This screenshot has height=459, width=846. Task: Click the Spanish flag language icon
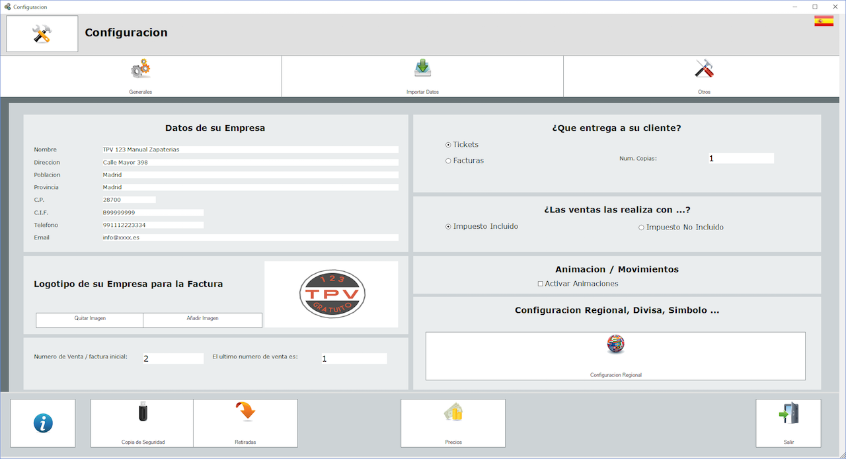[x=824, y=21]
